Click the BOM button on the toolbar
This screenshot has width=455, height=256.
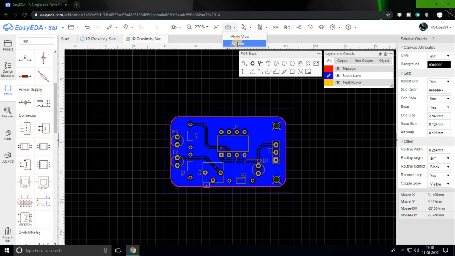tap(276, 27)
